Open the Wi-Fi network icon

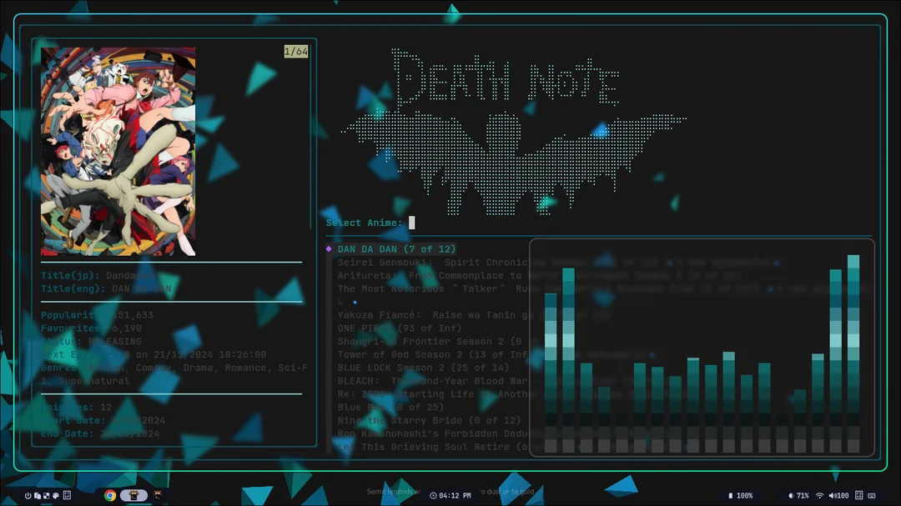[820, 495]
